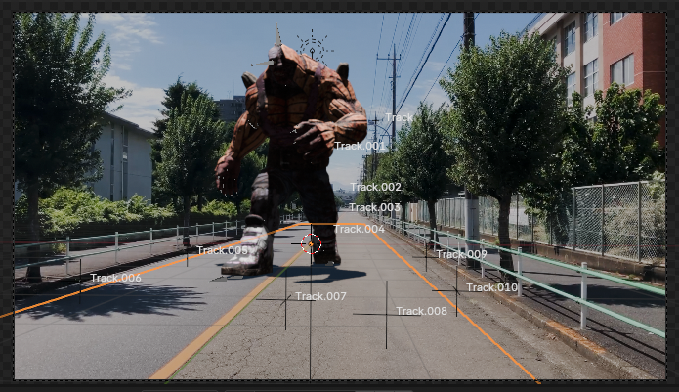Select the Track.006 tracking marker label
Viewport: 679px width, 392px height.
115,278
